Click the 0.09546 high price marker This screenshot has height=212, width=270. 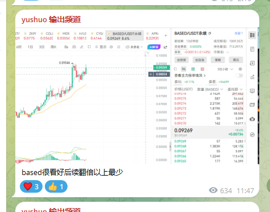click(x=65, y=63)
